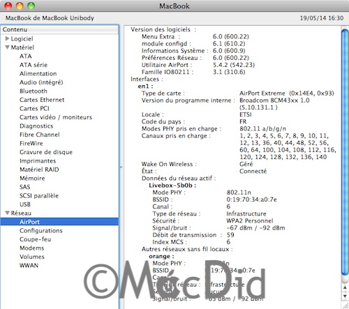Click the scroll down arrow
The width and height of the screenshot is (349, 309).
pyautogui.click(x=345, y=296)
